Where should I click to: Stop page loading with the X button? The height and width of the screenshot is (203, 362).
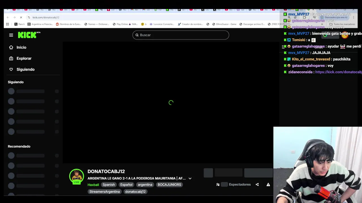pyautogui.click(x=21, y=17)
